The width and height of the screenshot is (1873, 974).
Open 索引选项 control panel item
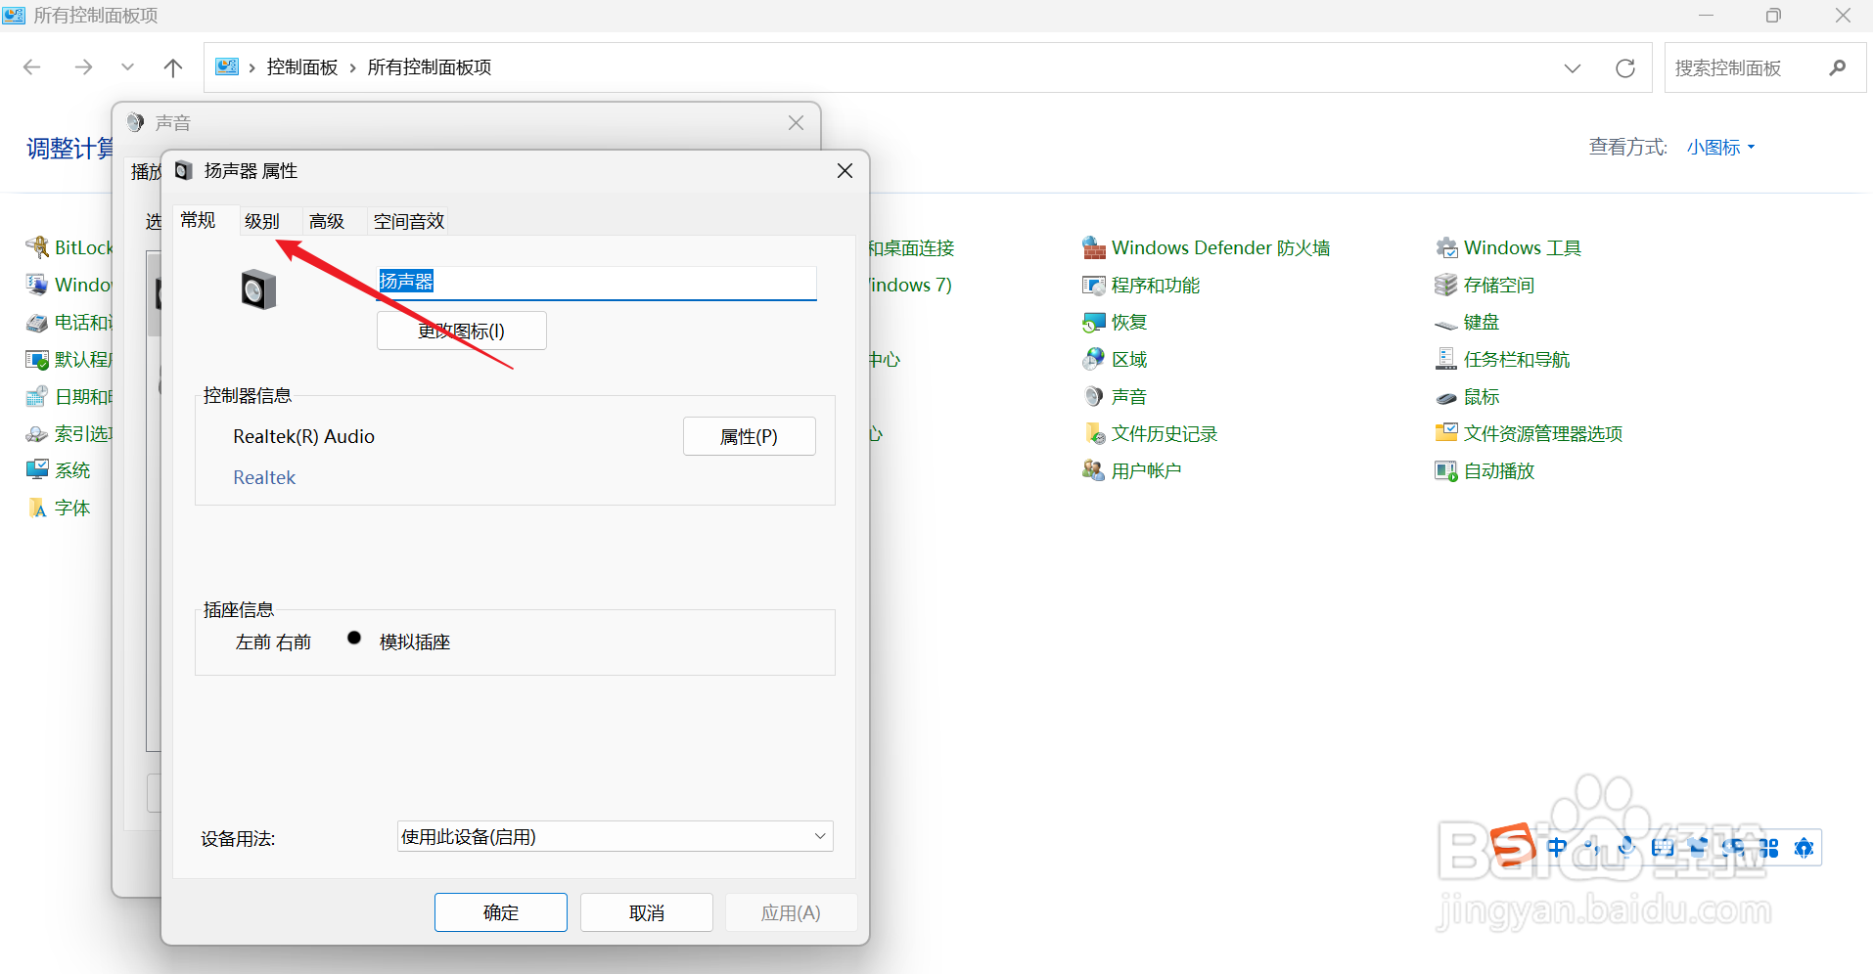[69, 434]
